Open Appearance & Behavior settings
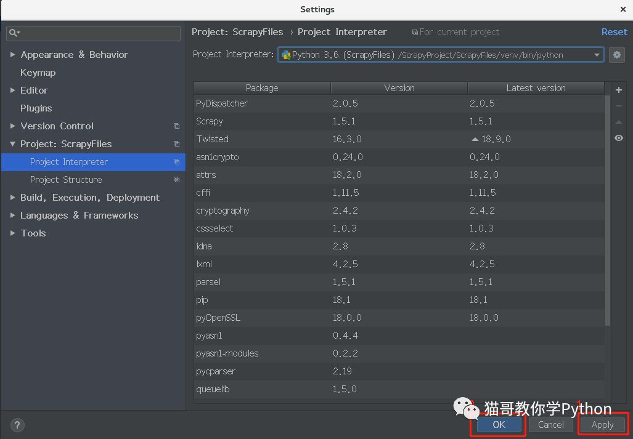The image size is (633, 439). point(74,54)
